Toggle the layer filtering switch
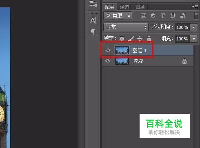Screen dimensions: 200x148 point(196,15)
